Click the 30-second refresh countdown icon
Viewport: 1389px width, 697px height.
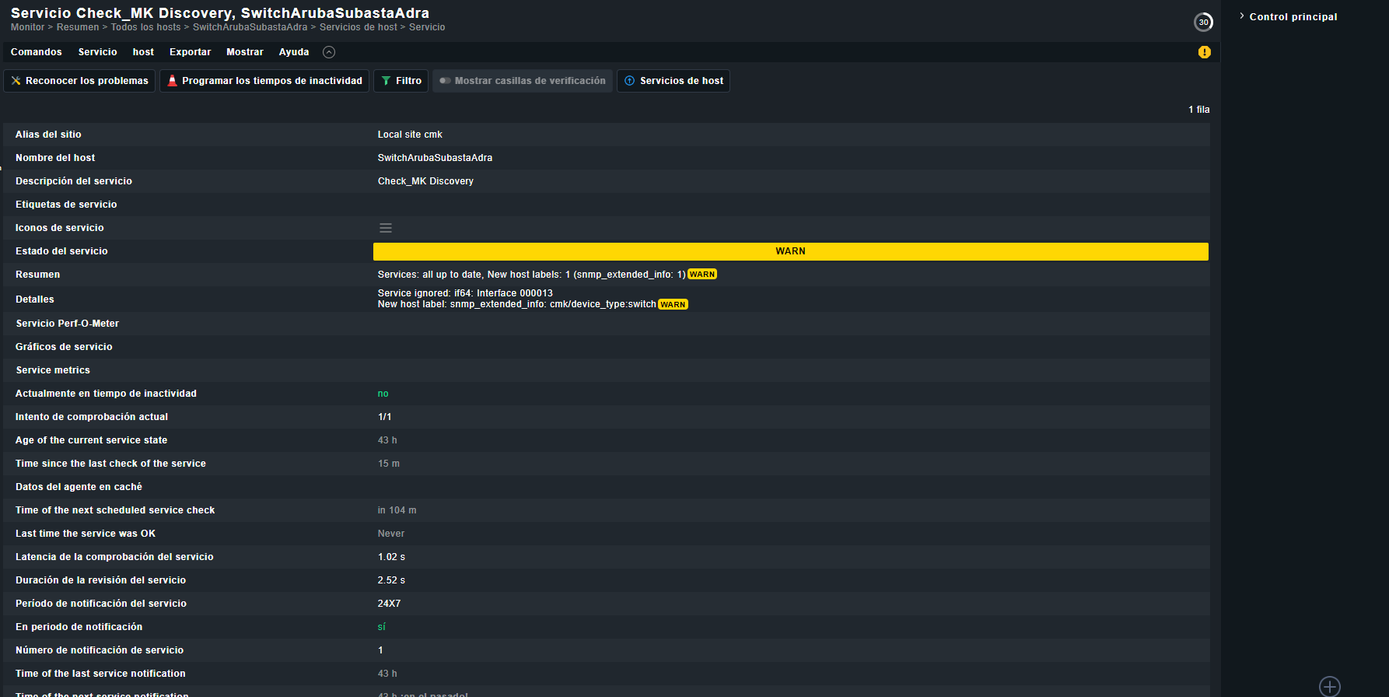click(1203, 22)
